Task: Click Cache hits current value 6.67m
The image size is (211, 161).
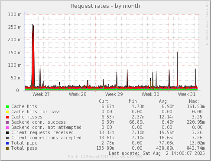Action: [x=108, y=107]
